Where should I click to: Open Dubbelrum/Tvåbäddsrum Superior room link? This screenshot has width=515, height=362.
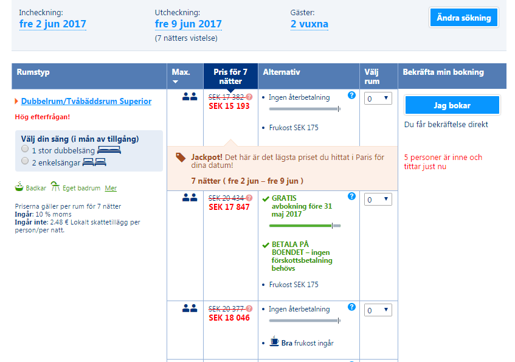(x=86, y=101)
